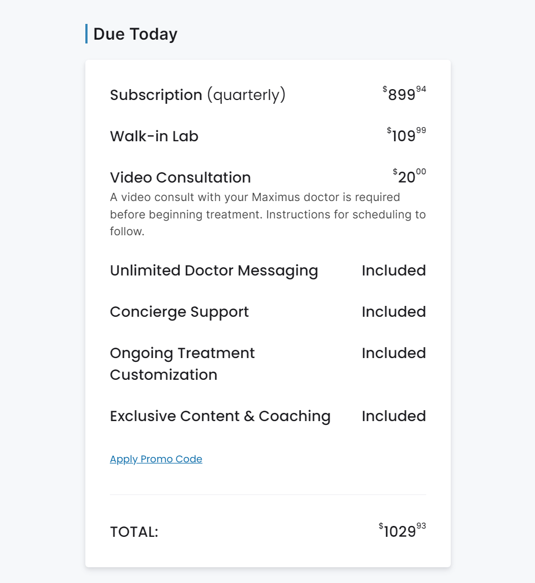Click the $109.99 lab price
This screenshot has width=535, height=583.
[406, 135]
